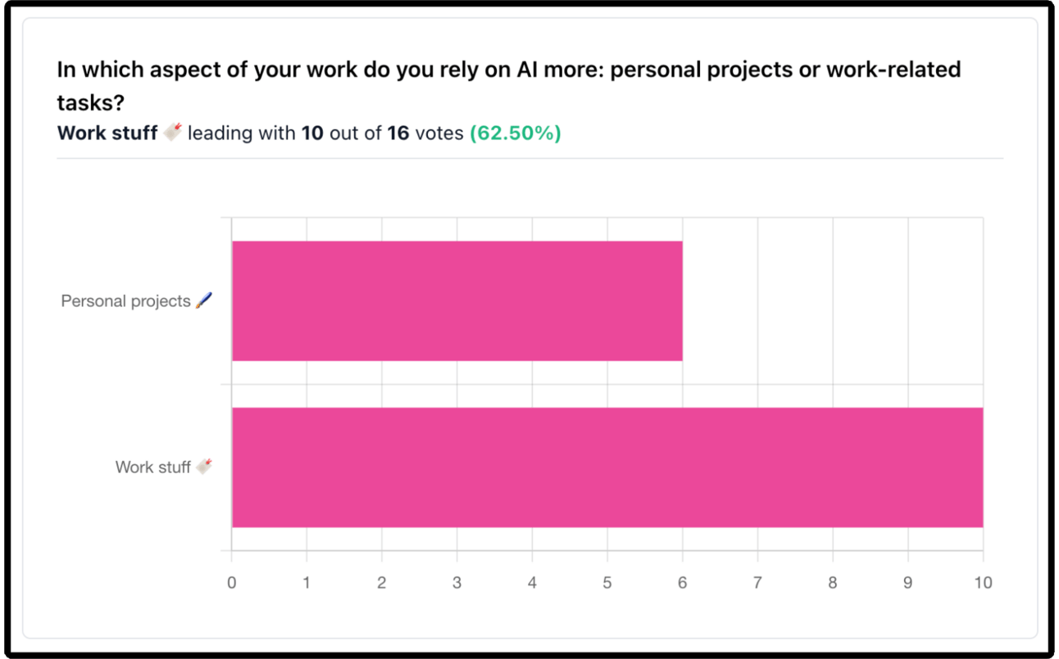Click x-axis tick label 0
The width and height of the screenshot is (1059, 659).
point(232,583)
